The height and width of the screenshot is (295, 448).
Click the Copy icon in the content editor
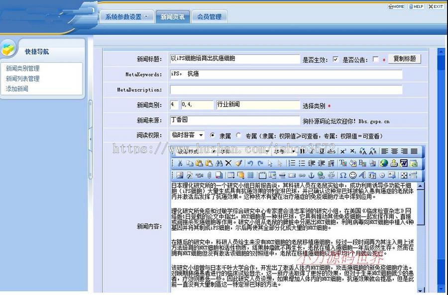(190, 164)
